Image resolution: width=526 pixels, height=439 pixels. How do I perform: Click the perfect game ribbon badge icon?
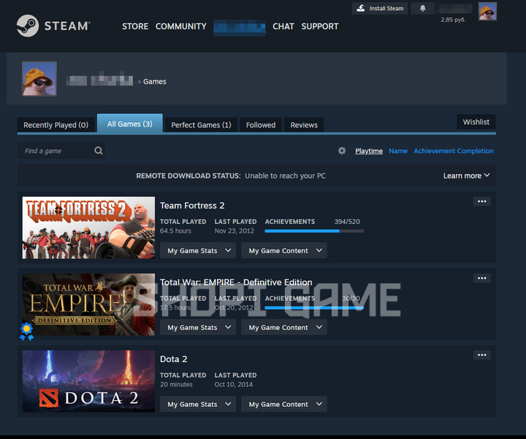pos(26,331)
